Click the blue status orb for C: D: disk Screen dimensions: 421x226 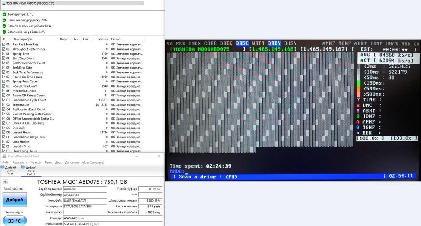click(x=3, y=167)
